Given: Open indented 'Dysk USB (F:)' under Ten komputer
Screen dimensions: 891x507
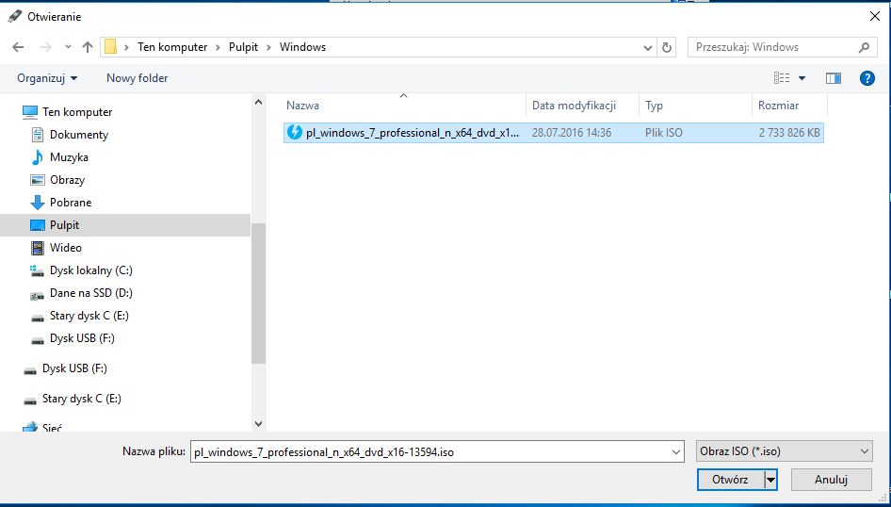Looking at the screenshot, I should 82,338.
